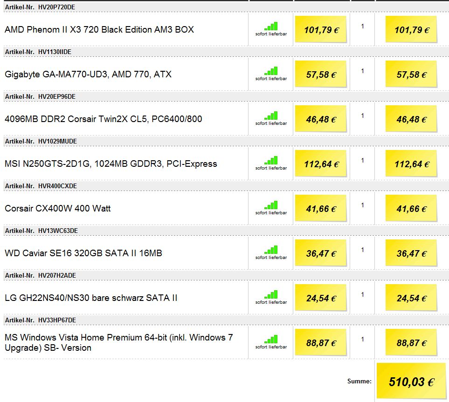Click availability bars icon for Windows Vista
Image resolution: width=449 pixels, height=402 pixels.
[x=271, y=339]
